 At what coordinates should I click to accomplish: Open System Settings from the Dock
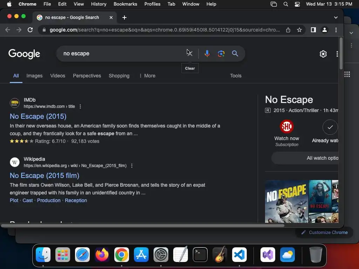click(161, 255)
